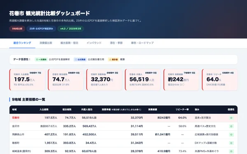The width and height of the screenshot is (247, 154).
Task: Click the 周遊バス×歴史文化 cell
Action: click(x=205, y=126)
